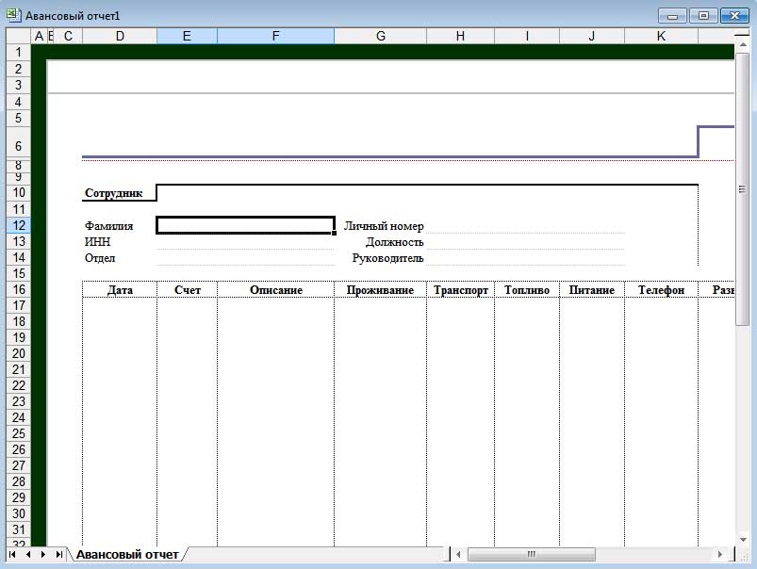
Task: Click the horizontal scrollbar thumb
Action: (x=531, y=555)
